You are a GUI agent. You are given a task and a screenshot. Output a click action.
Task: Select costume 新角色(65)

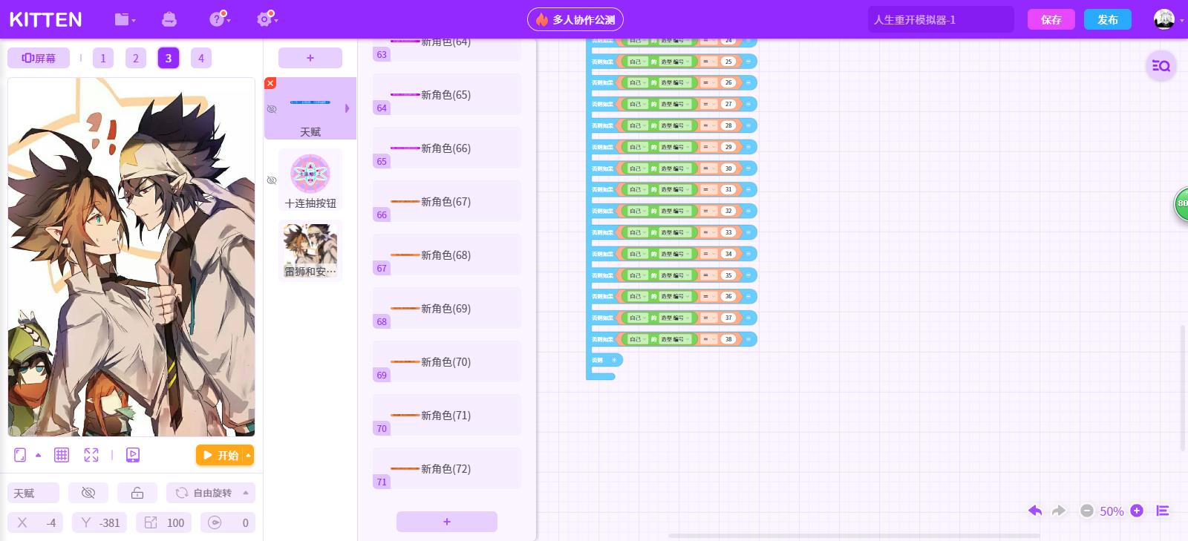pyautogui.click(x=447, y=94)
